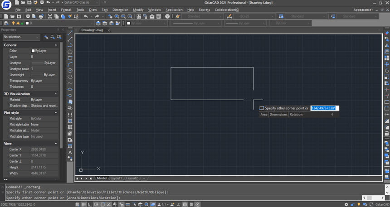Viewport: 390px width, 207px height.
Task: Select the Ellipse draw tool
Action: (70, 90)
